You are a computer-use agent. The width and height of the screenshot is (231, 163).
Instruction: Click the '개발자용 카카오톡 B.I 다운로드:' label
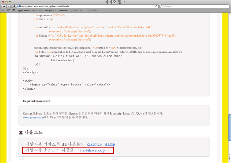click(56, 144)
